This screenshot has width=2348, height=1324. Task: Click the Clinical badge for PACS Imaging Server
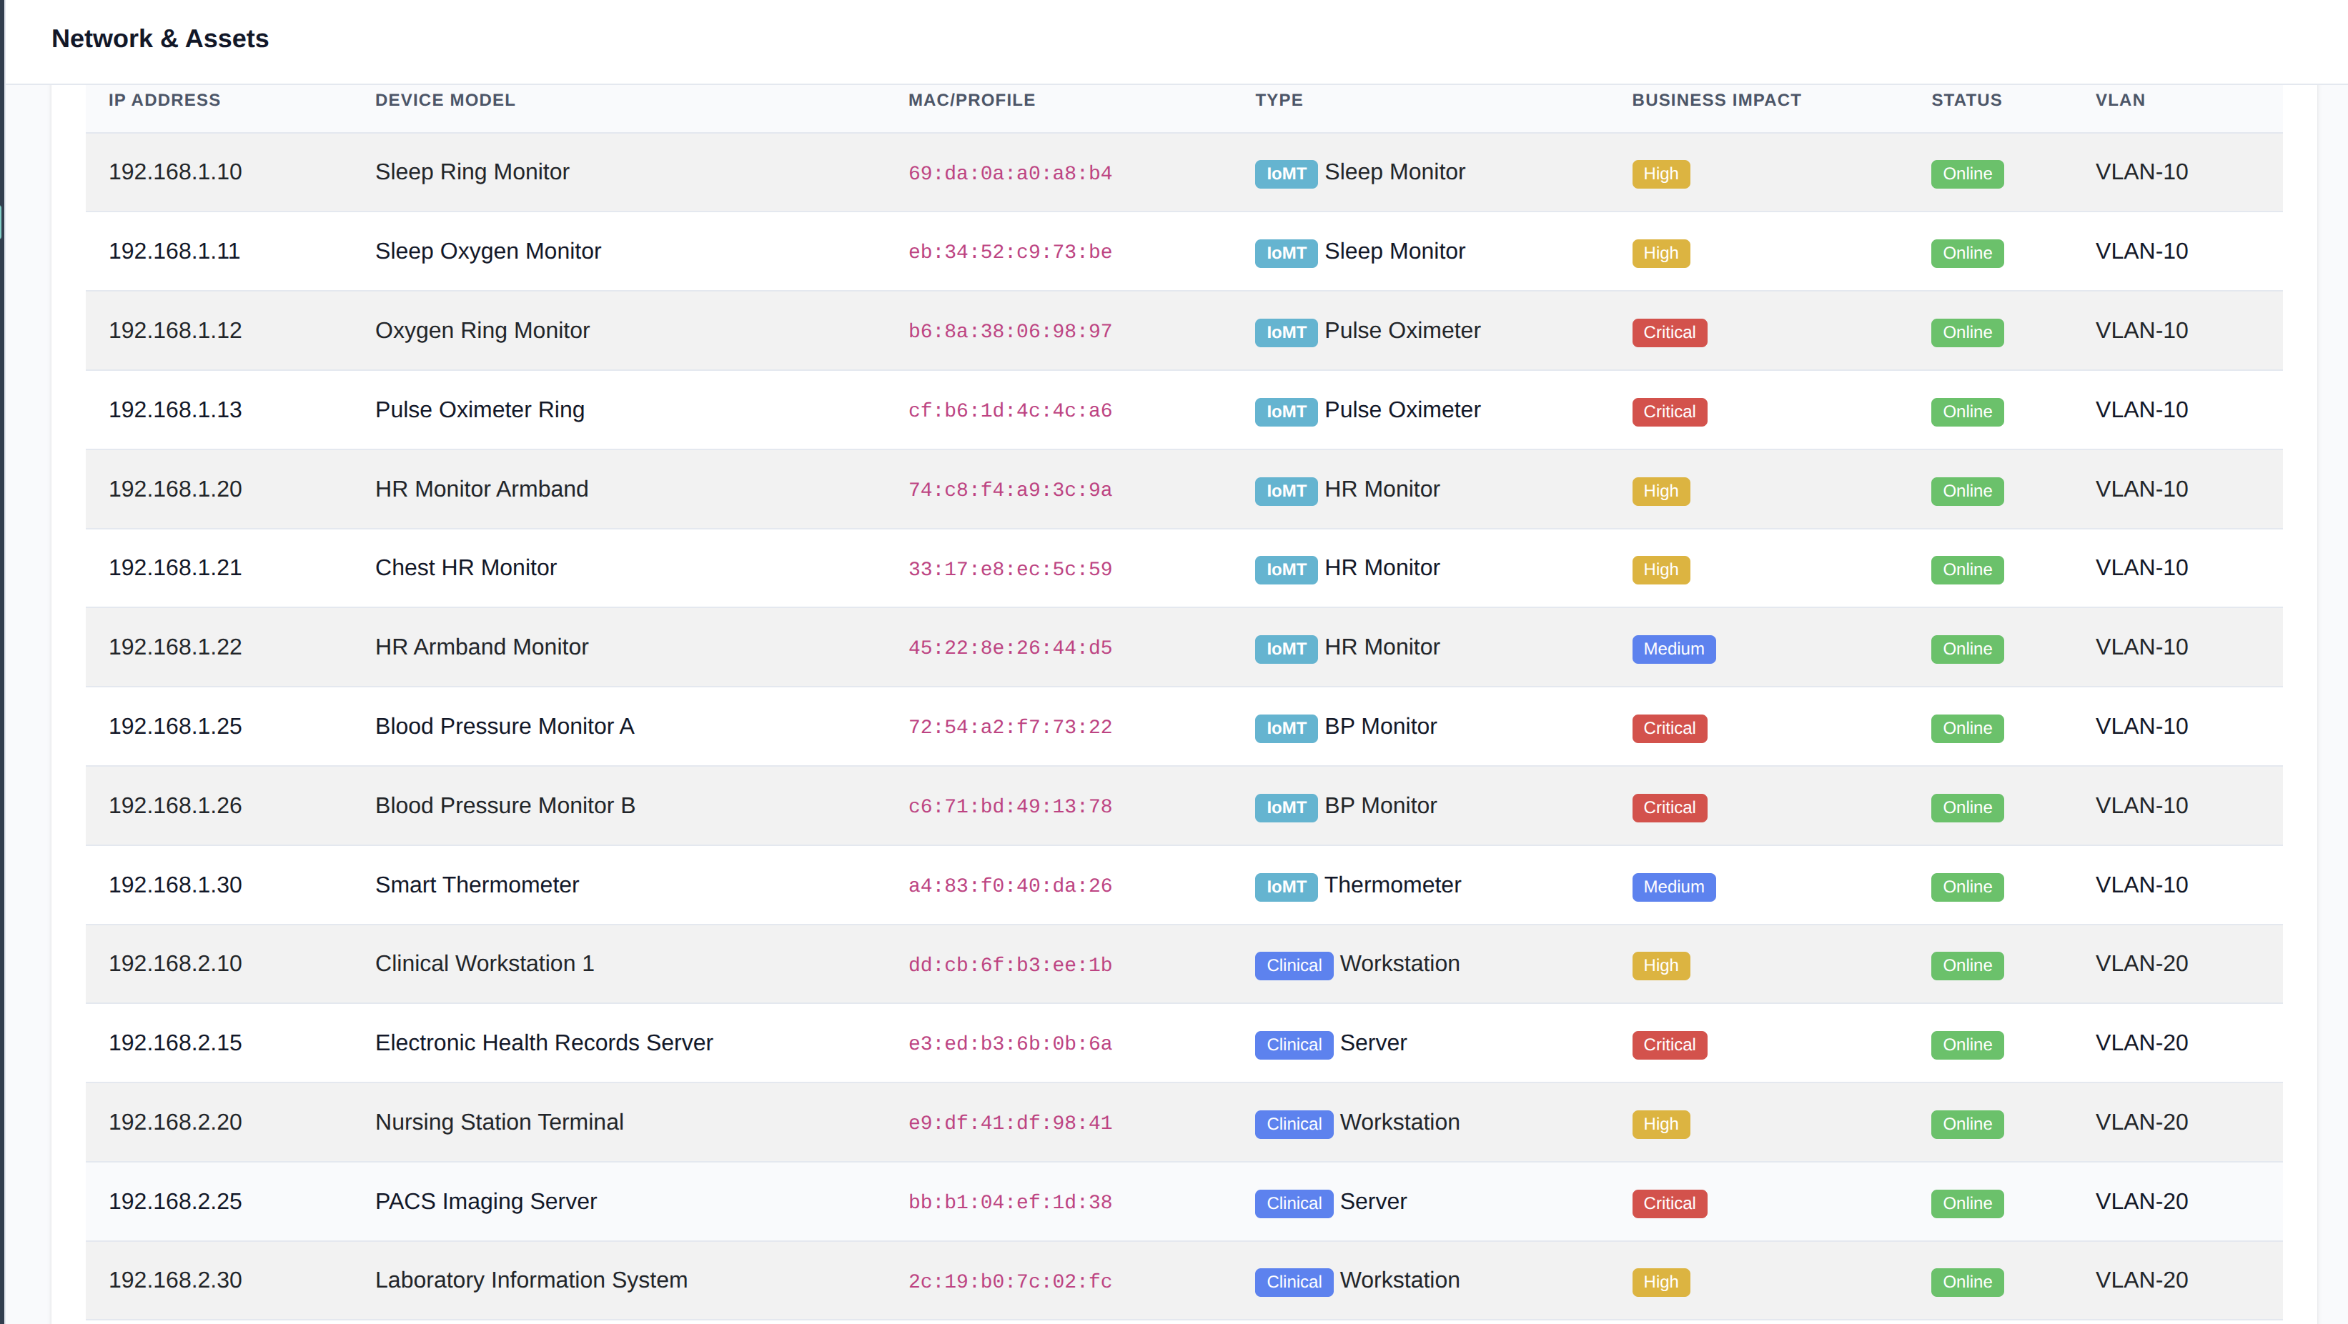coord(1294,1203)
